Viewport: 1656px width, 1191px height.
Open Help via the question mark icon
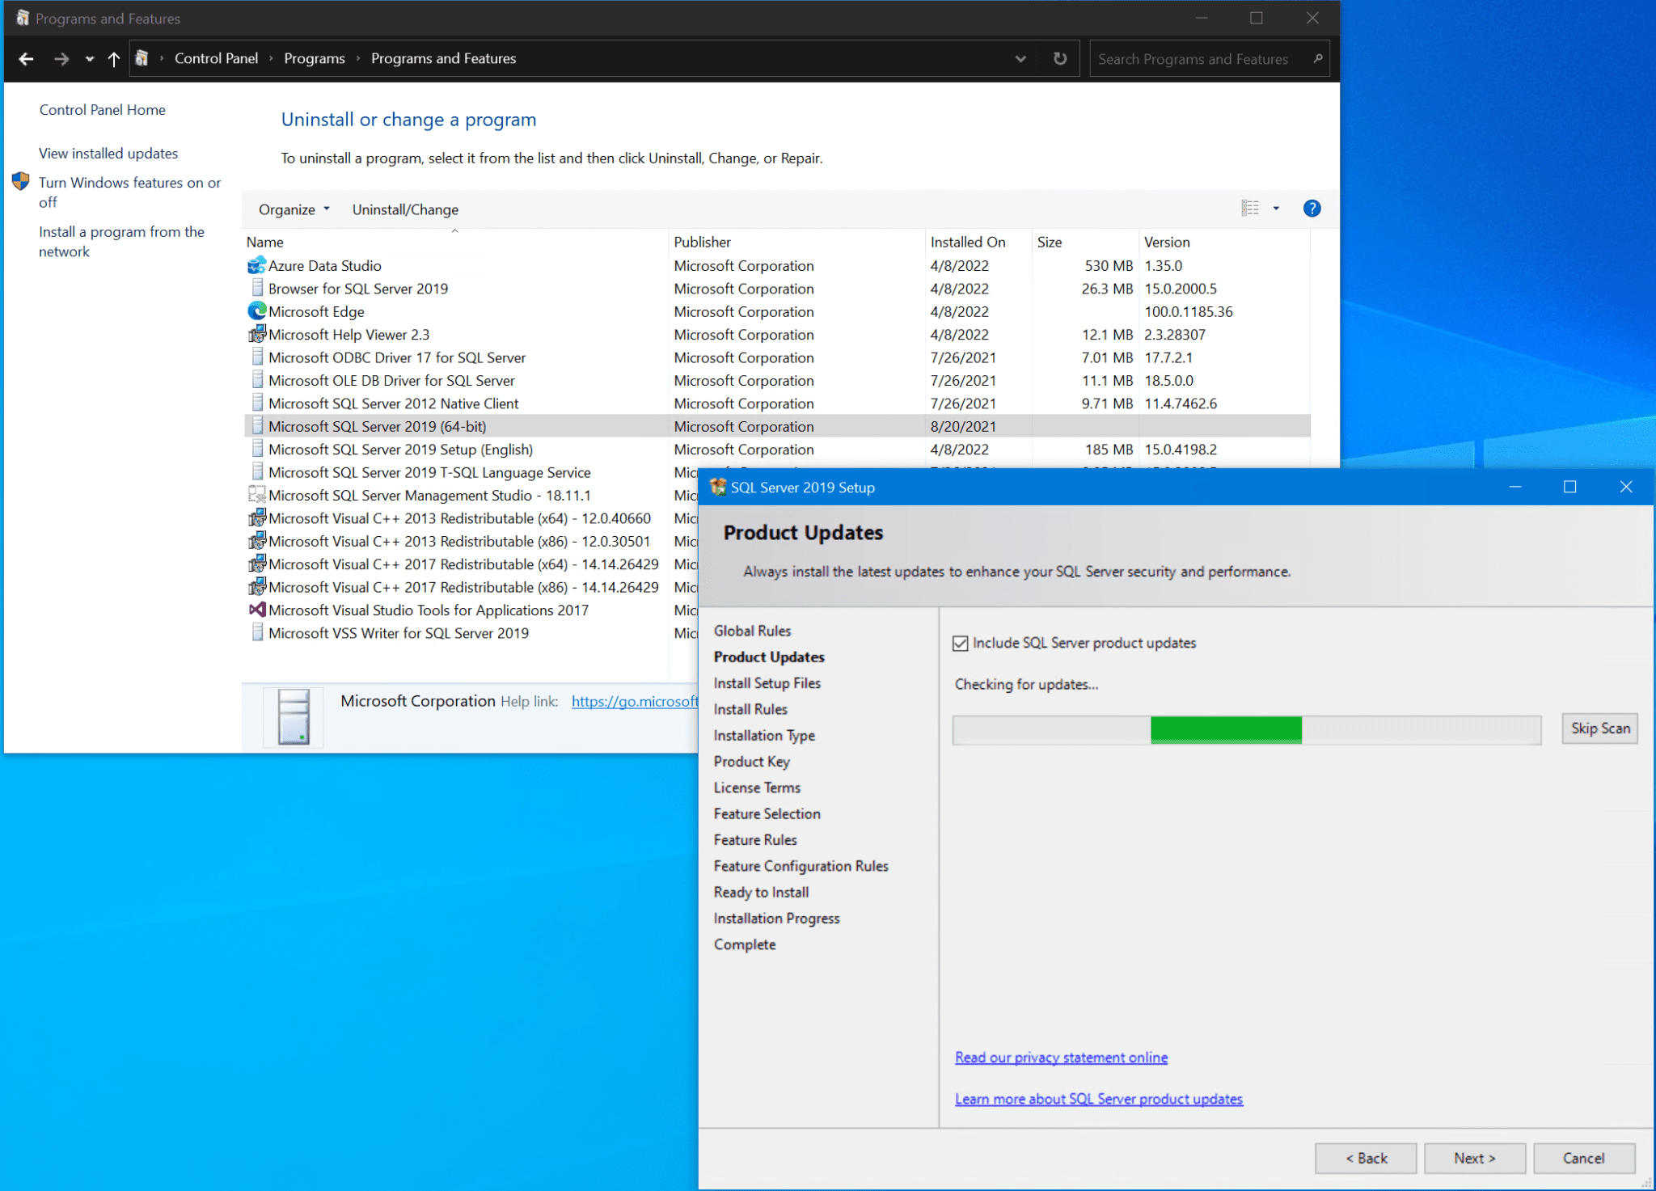1311,208
